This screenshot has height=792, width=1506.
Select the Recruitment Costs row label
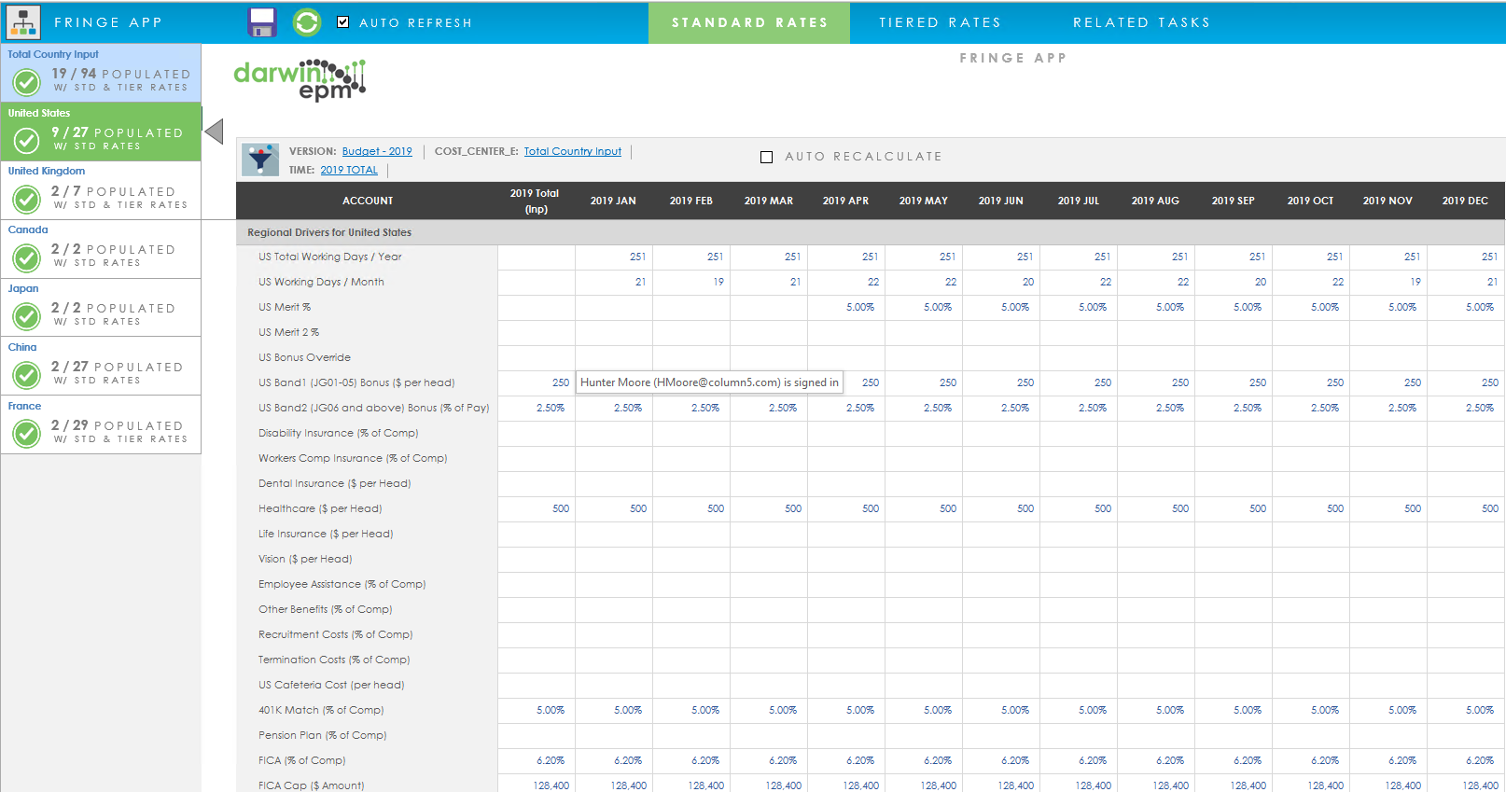[335, 634]
